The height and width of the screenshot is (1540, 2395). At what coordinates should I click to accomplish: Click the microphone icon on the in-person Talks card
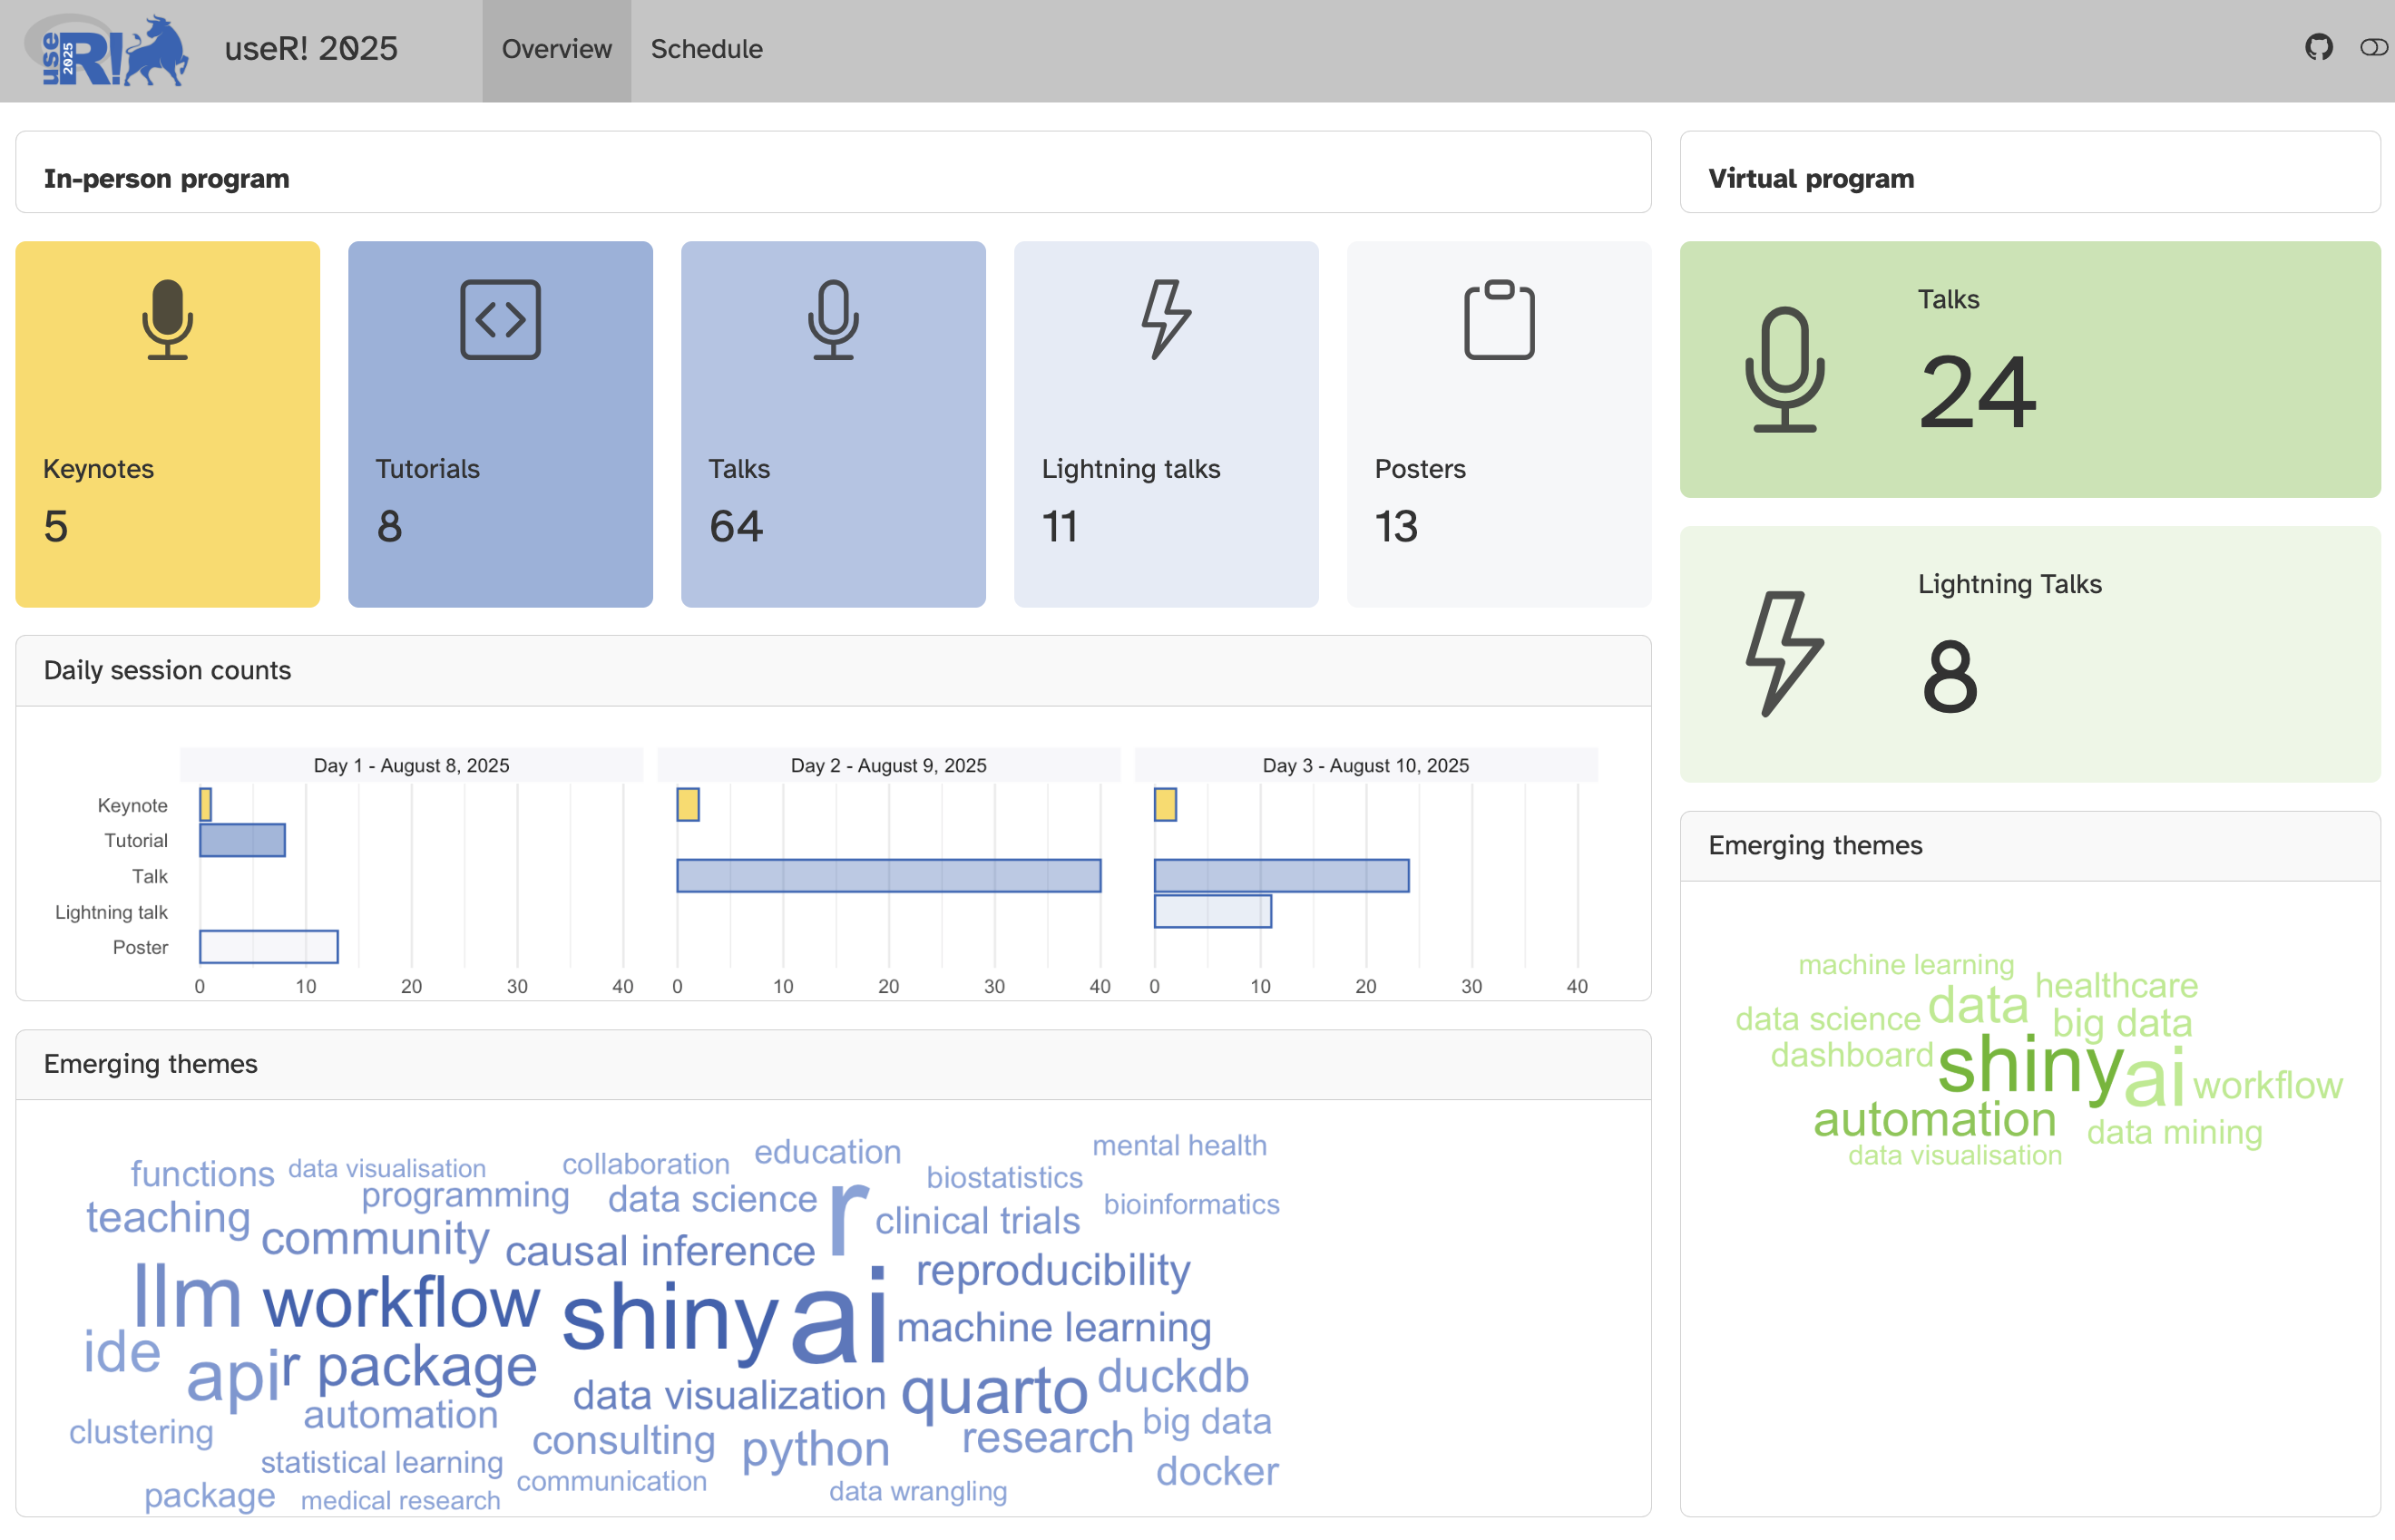click(x=833, y=320)
